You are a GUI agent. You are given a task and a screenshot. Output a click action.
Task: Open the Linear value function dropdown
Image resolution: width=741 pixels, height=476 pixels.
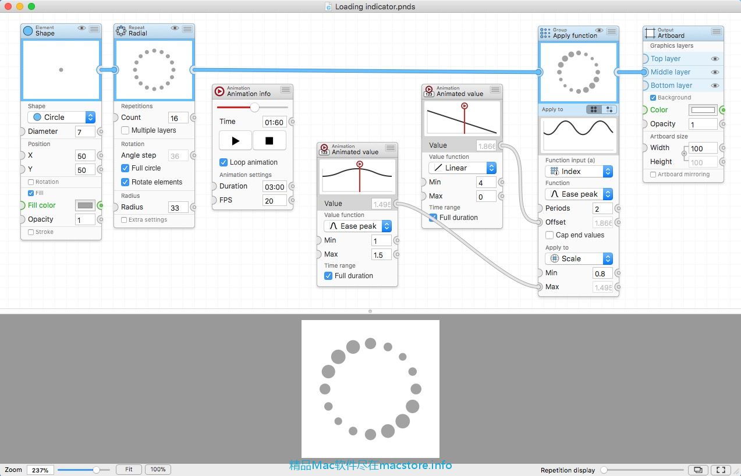click(x=463, y=168)
